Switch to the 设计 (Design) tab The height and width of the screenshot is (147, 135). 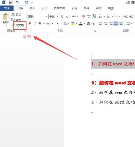pos(44,8)
